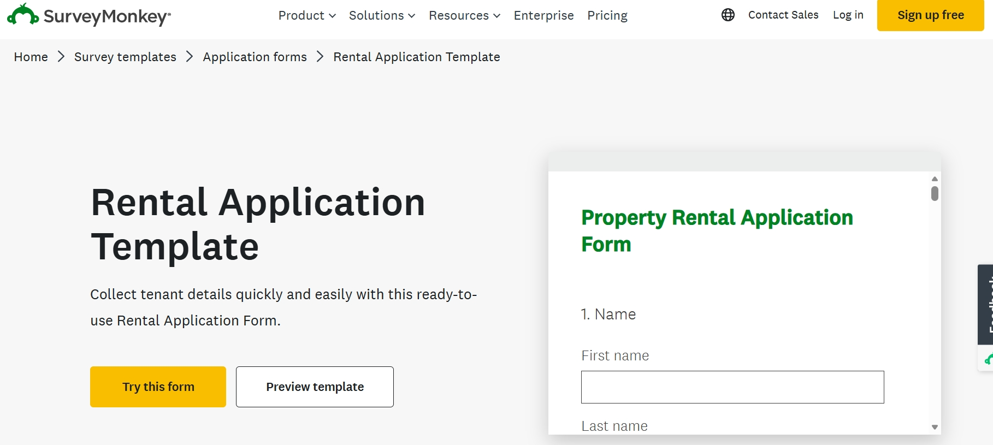The image size is (993, 445).
Task: Go to Pricing
Action: coord(607,15)
